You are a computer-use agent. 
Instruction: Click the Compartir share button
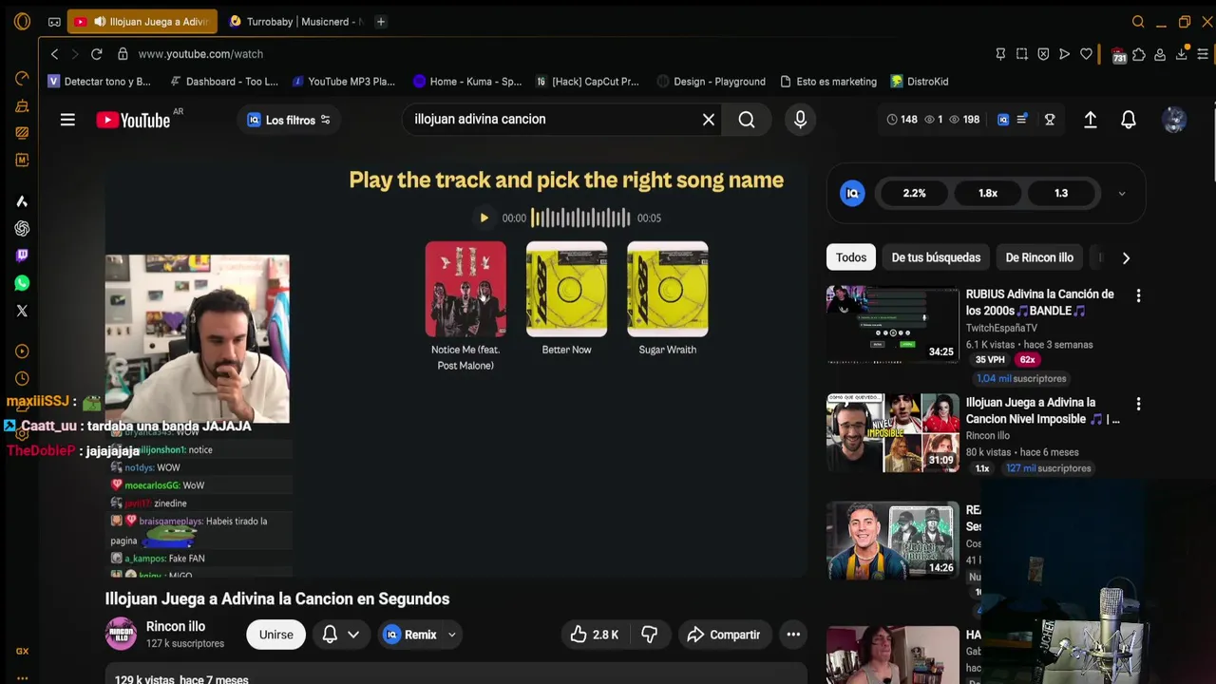click(724, 635)
